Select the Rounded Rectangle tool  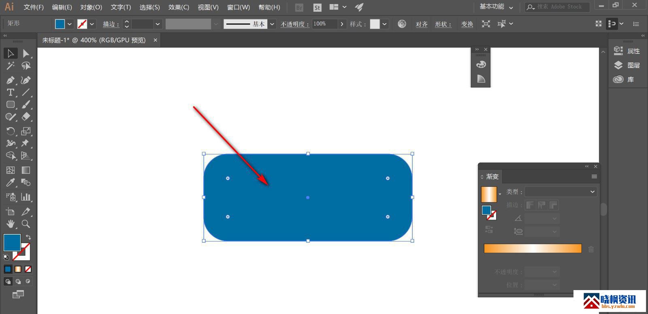11,105
